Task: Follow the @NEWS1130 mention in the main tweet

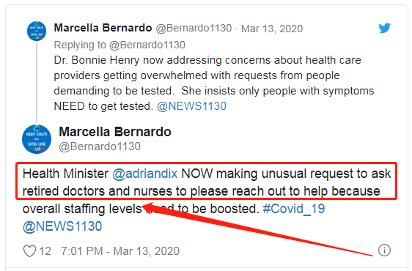Action: coord(62,226)
